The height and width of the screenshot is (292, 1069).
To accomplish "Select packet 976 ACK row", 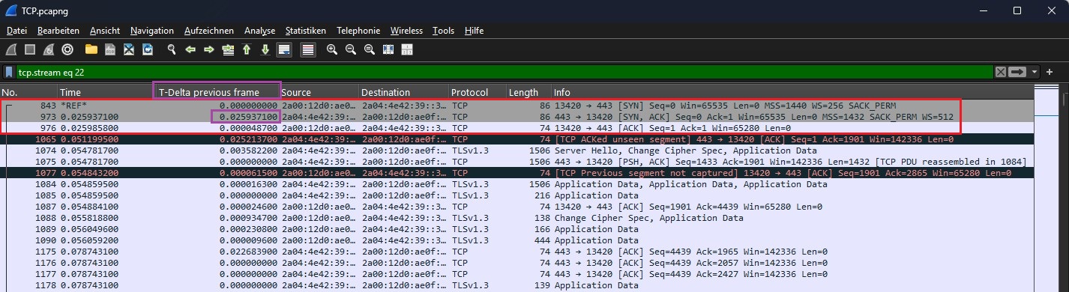I will (x=517, y=127).
